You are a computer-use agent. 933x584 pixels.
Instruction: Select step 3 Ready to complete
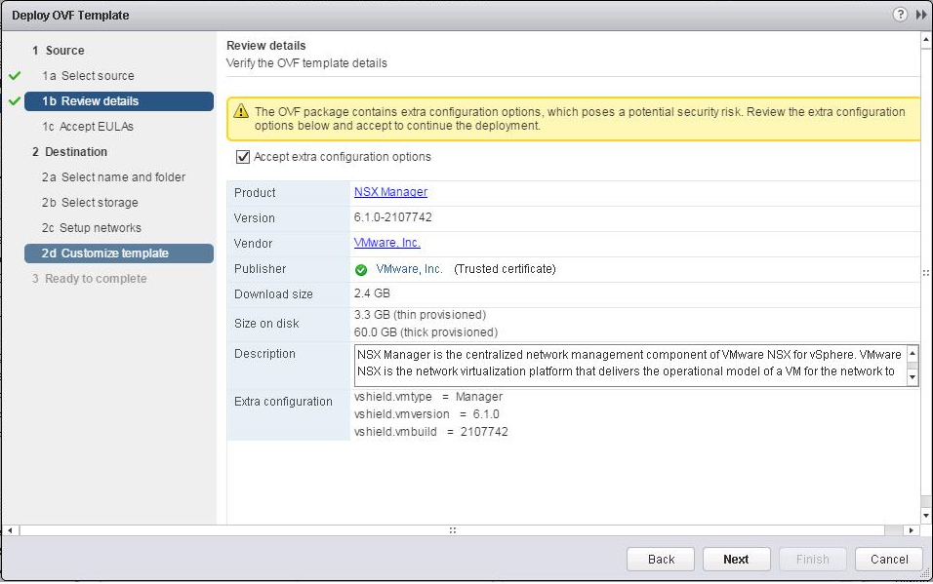coord(89,278)
